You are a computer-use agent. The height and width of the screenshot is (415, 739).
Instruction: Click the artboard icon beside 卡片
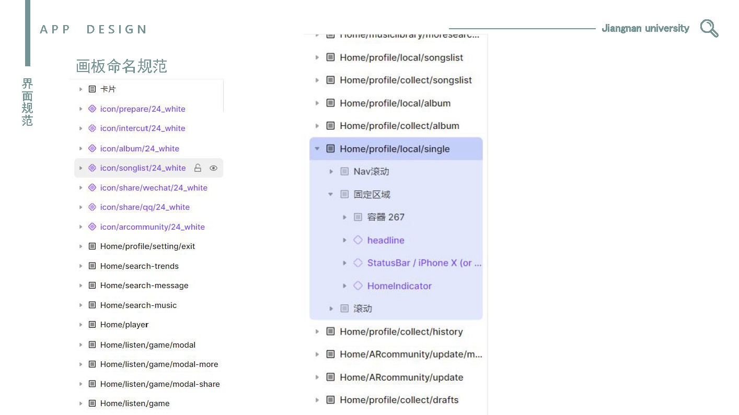click(92, 89)
